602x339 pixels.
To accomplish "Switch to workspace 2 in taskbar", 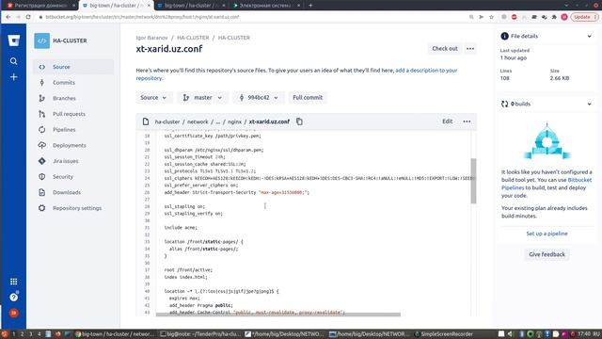I will pos(23,334).
